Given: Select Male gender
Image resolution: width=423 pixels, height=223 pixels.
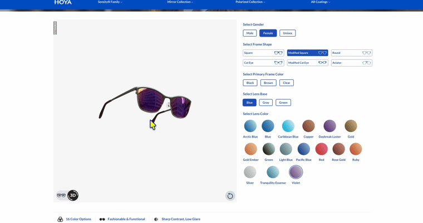Looking at the screenshot, I should point(250,33).
